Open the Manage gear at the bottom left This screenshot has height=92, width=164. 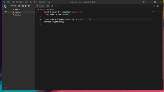[x=5, y=87]
